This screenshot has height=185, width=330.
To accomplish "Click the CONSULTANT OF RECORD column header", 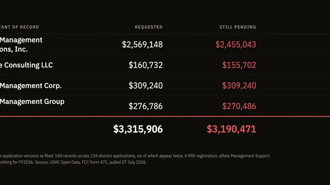I will click(19, 27).
